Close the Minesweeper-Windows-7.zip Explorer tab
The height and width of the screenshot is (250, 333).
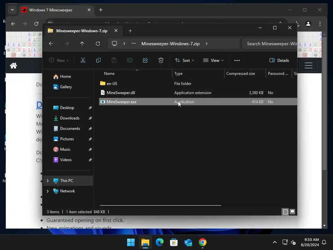[116, 31]
